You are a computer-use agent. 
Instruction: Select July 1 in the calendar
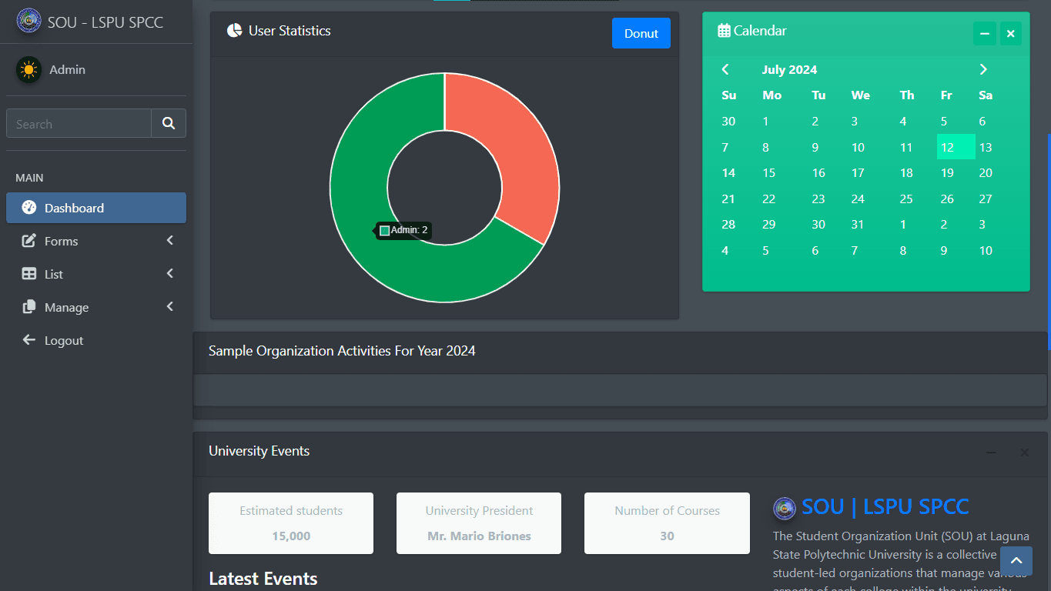click(765, 121)
